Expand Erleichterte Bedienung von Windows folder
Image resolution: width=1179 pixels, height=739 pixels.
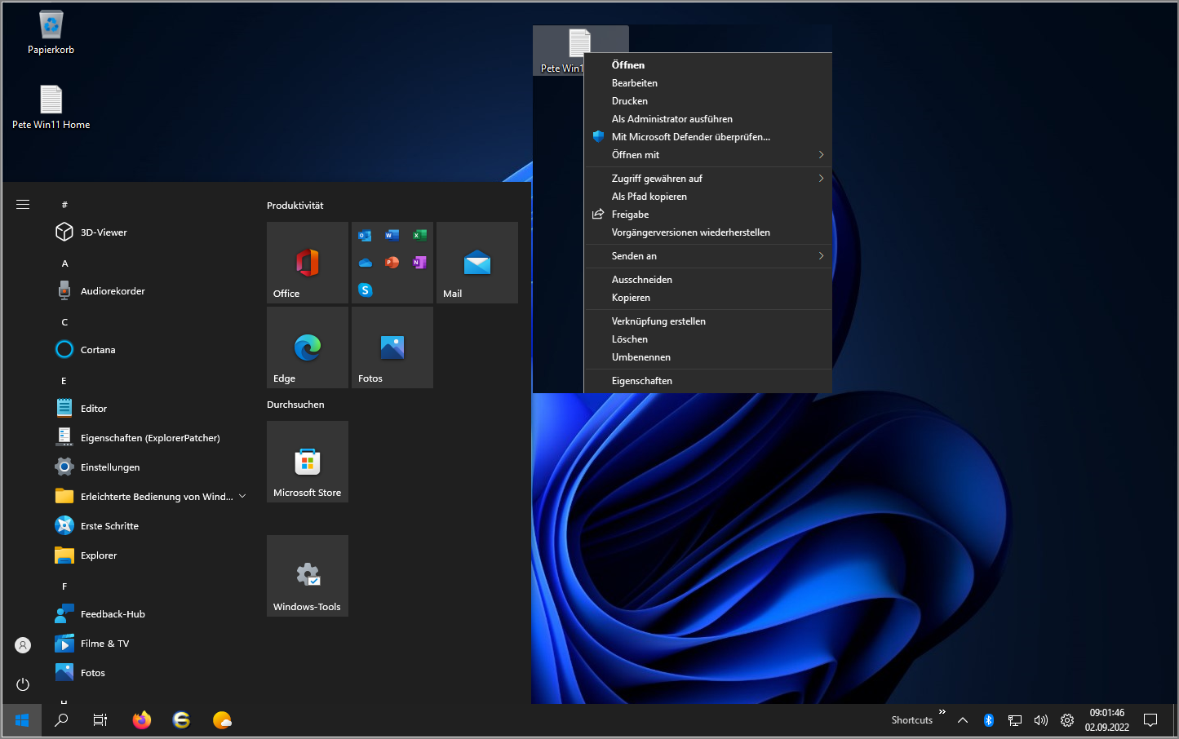click(x=151, y=497)
